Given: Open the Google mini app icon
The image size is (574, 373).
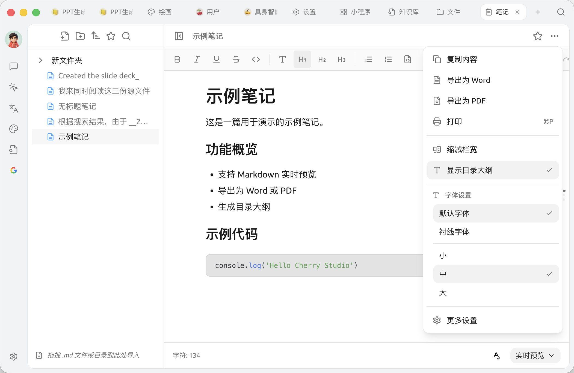Looking at the screenshot, I should 14,170.
